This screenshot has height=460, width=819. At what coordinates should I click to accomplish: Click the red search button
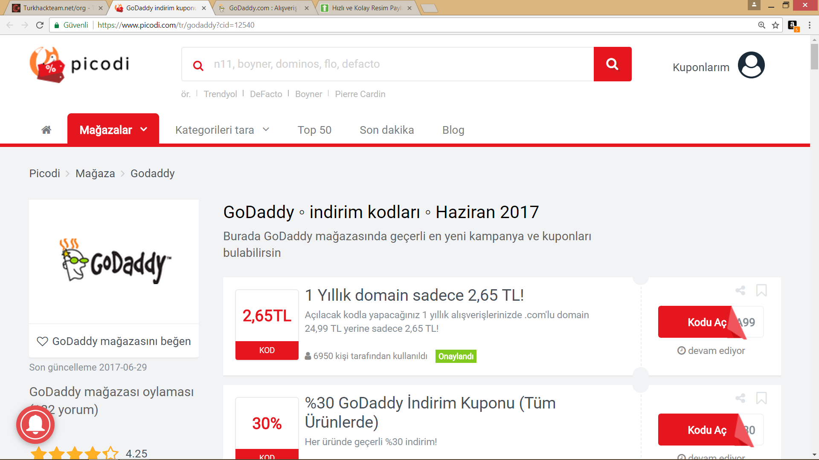point(613,64)
